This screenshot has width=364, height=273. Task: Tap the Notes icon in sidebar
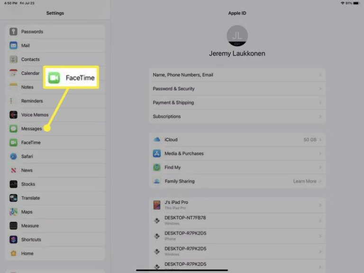(x=13, y=87)
